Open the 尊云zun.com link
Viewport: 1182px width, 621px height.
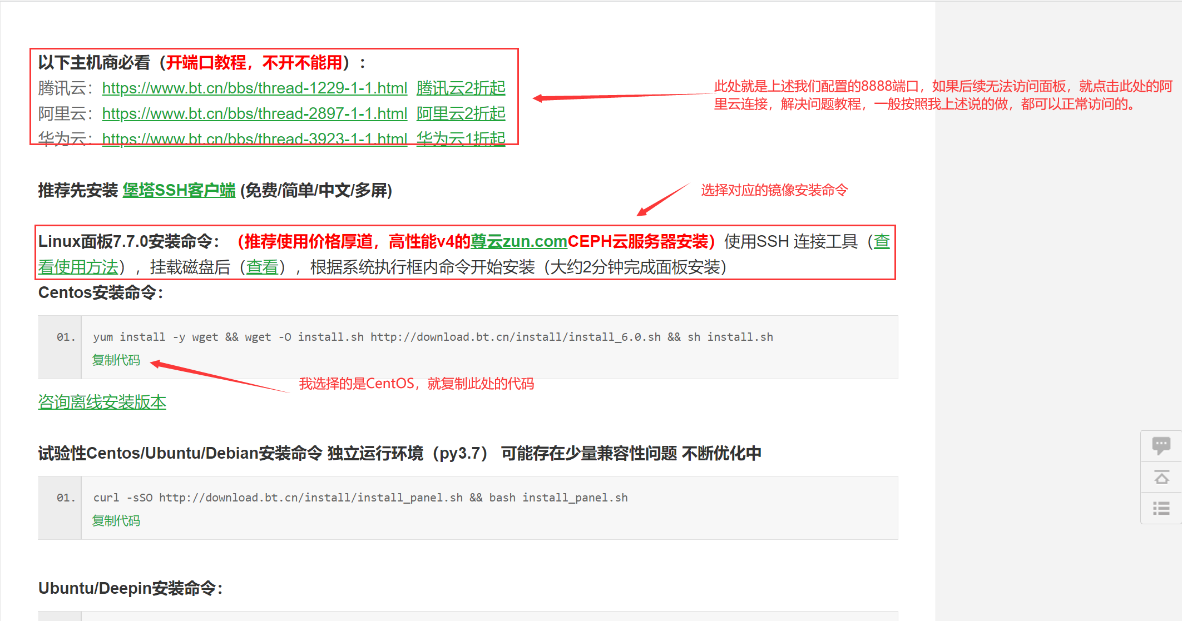coord(519,241)
